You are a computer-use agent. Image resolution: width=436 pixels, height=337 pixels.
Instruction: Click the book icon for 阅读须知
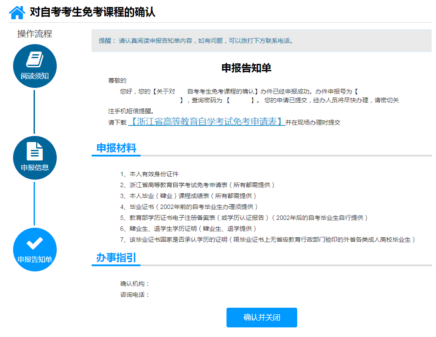(35, 59)
